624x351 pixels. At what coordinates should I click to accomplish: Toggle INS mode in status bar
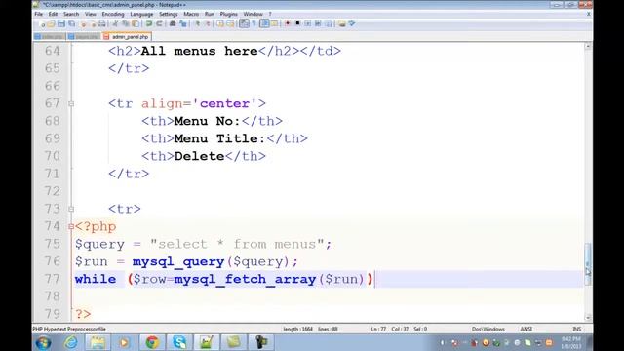click(576, 330)
